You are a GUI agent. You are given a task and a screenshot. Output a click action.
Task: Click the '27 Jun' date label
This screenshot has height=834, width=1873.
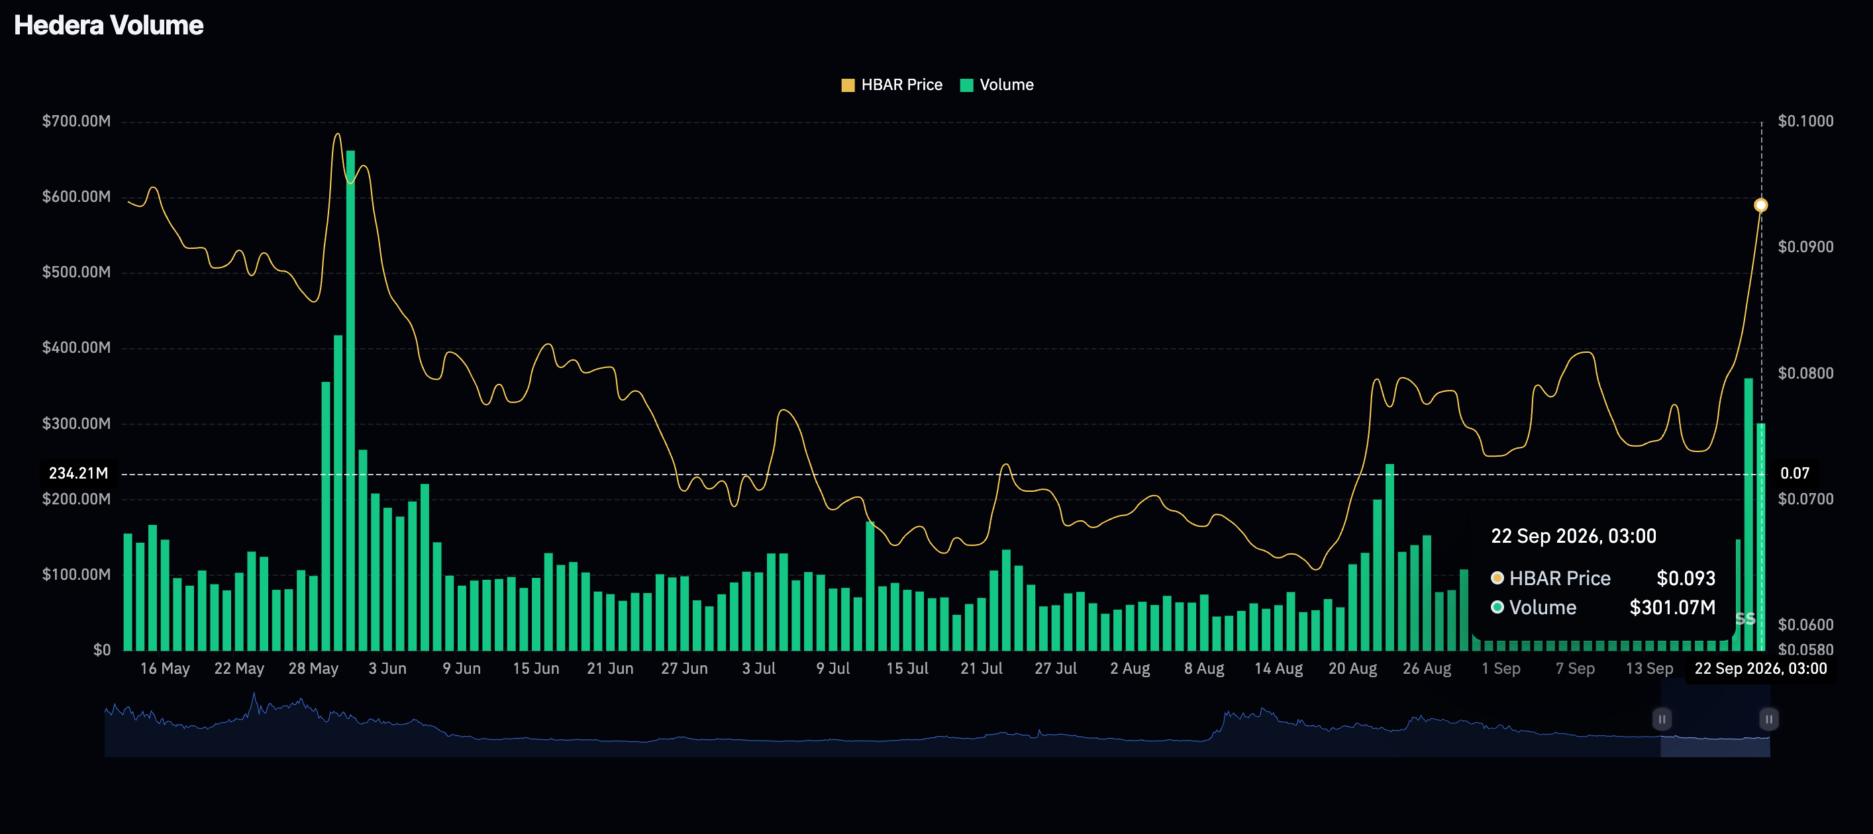(x=684, y=669)
